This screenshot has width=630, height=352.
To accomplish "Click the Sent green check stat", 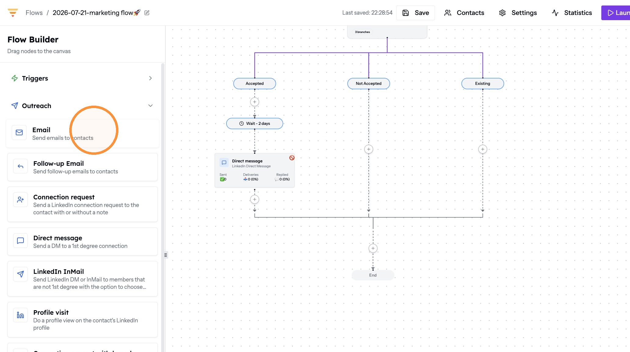I will click(222, 179).
